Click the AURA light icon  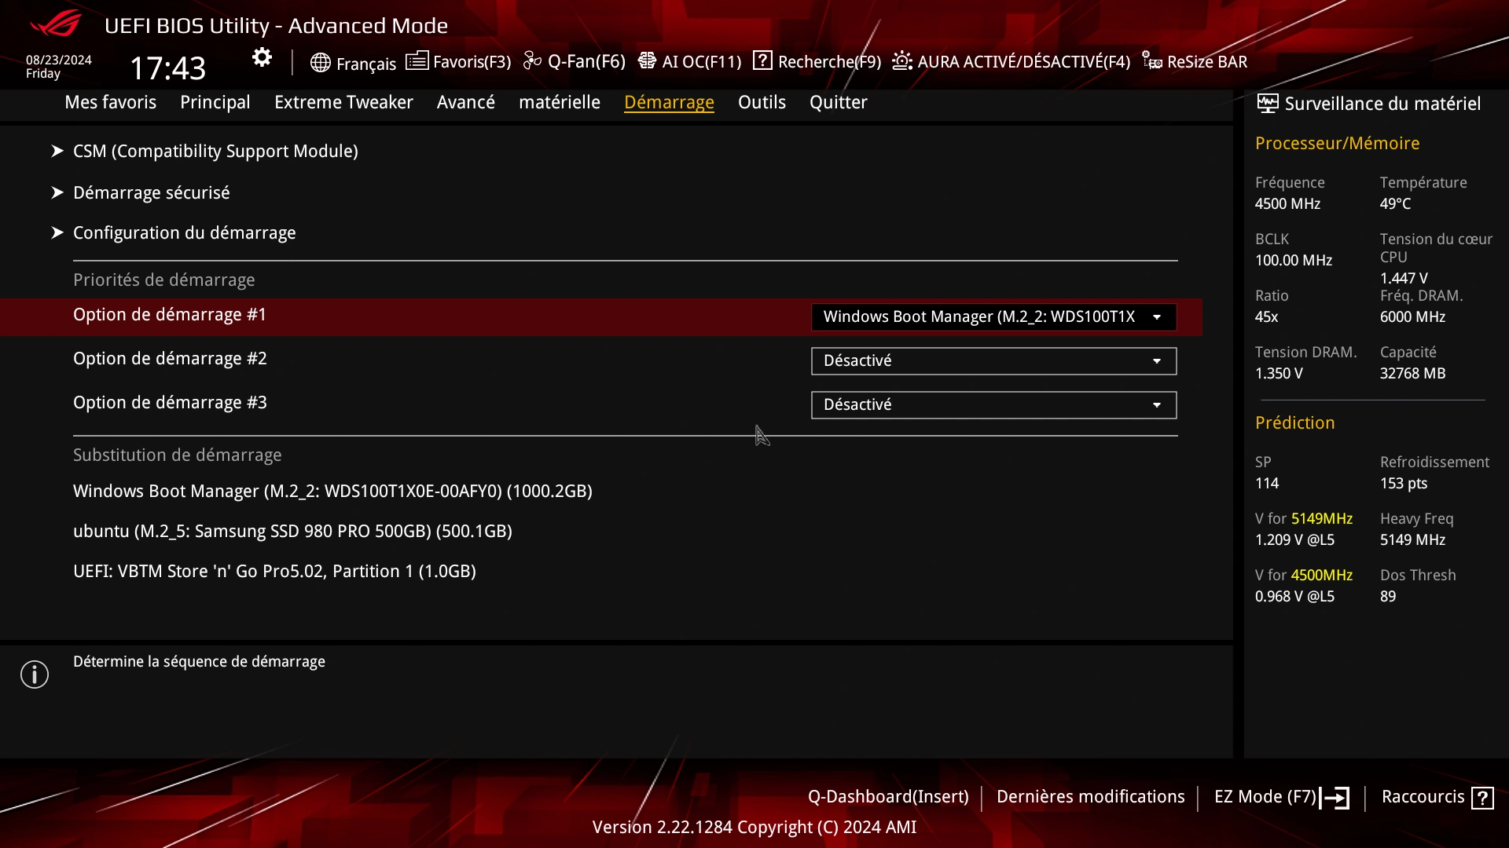point(902,60)
